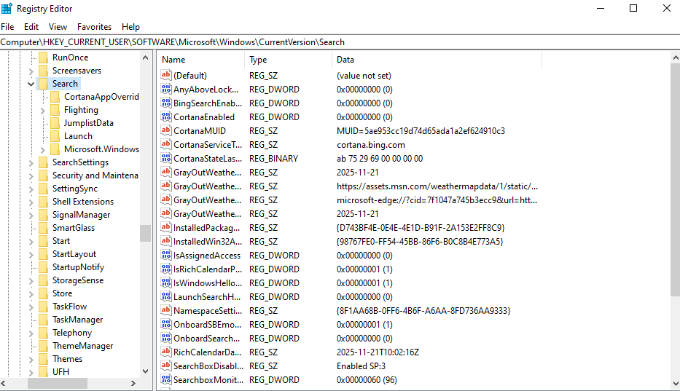Click the DWORD icon beside IsRichCalendarP...
Viewport: 680px width, 391px height.
coord(165,269)
